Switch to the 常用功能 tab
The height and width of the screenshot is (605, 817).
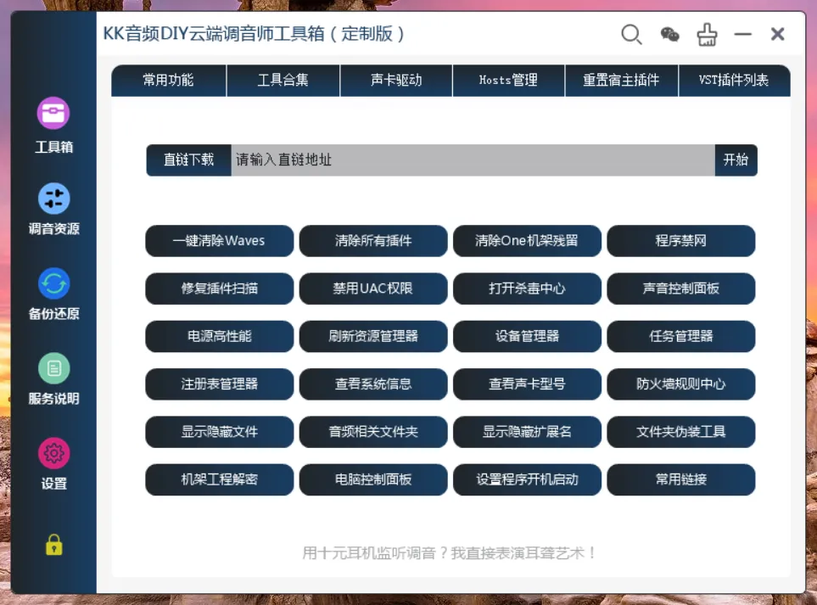click(169, 81)
